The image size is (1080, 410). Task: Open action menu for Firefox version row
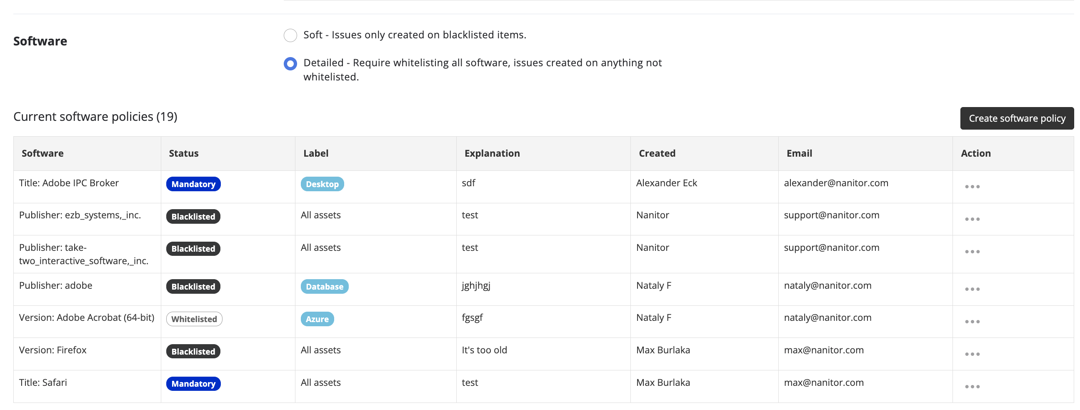tap(972, 354)
